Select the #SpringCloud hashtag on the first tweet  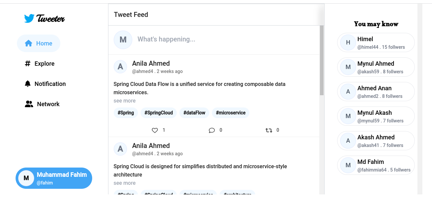click(158, 113)
